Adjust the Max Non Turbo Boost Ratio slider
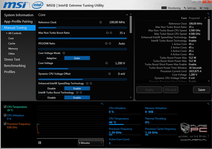 (83, 38)
